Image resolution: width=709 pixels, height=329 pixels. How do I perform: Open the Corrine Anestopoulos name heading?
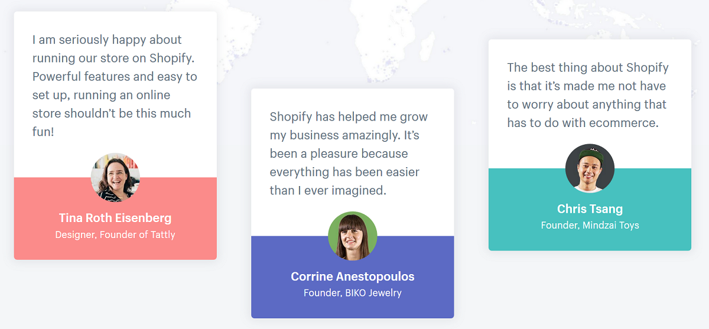pyautogui.click(x=353, y=276)
